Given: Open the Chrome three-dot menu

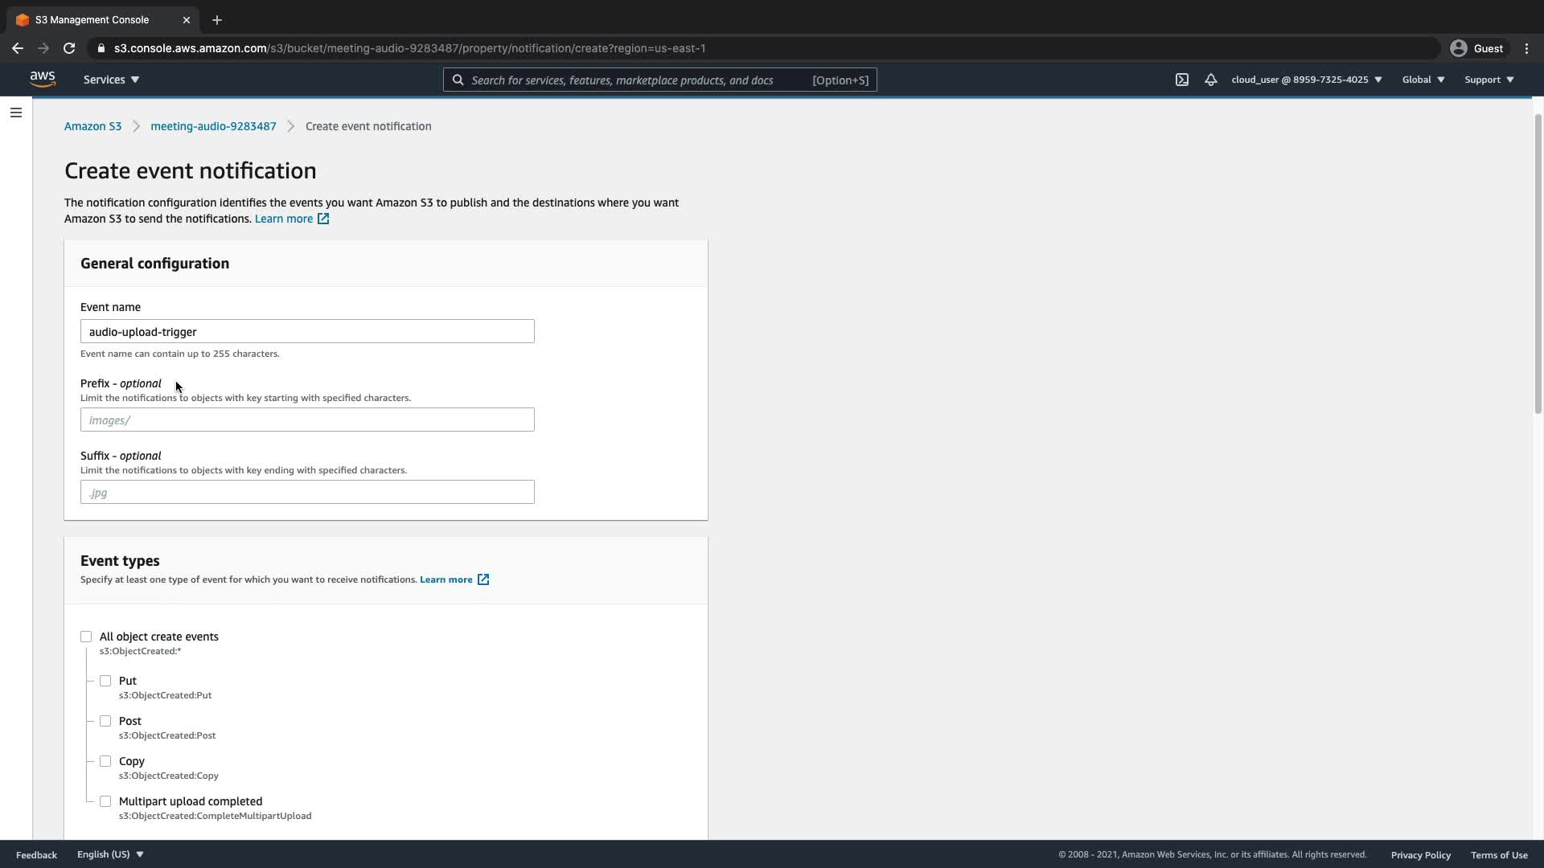Looking at the screenshot, I should tap(1526, 48).
